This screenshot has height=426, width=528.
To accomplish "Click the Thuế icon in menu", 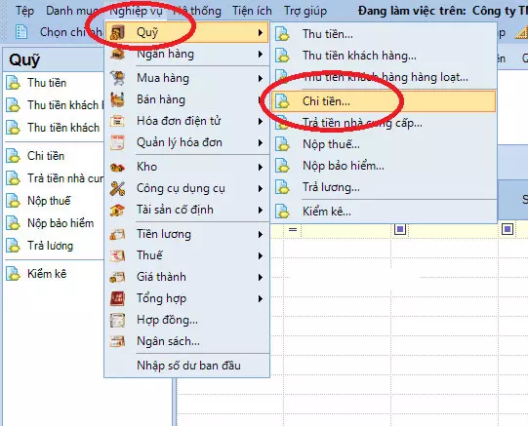I will coord(117,255).
